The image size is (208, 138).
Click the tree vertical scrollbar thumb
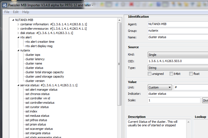(119, 64)
